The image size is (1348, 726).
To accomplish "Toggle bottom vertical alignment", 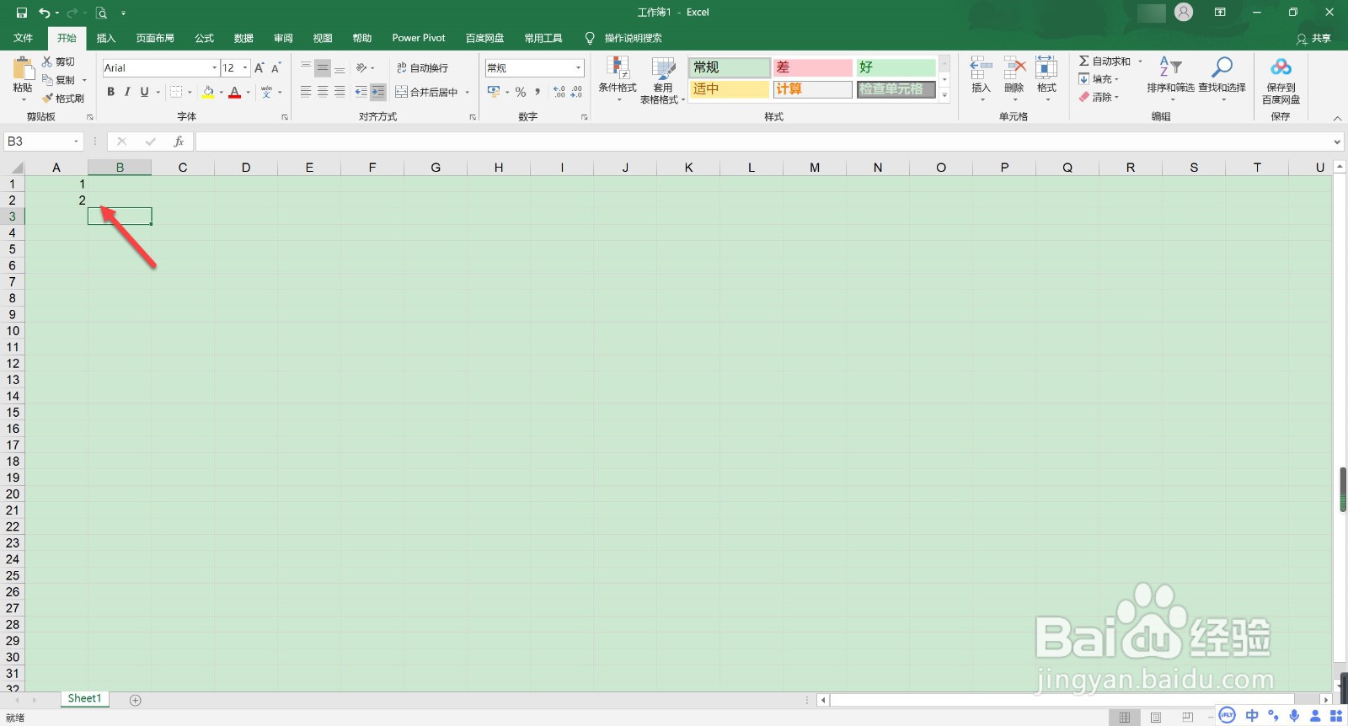I will (x=340, y=67).
